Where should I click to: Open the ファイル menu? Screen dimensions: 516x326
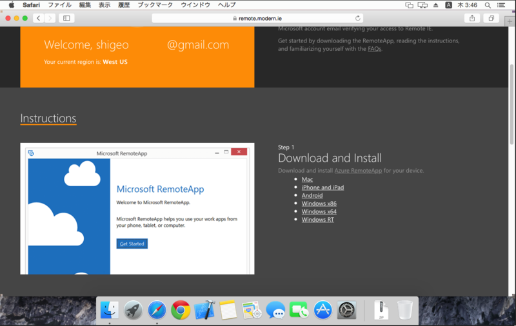[59, 5]
